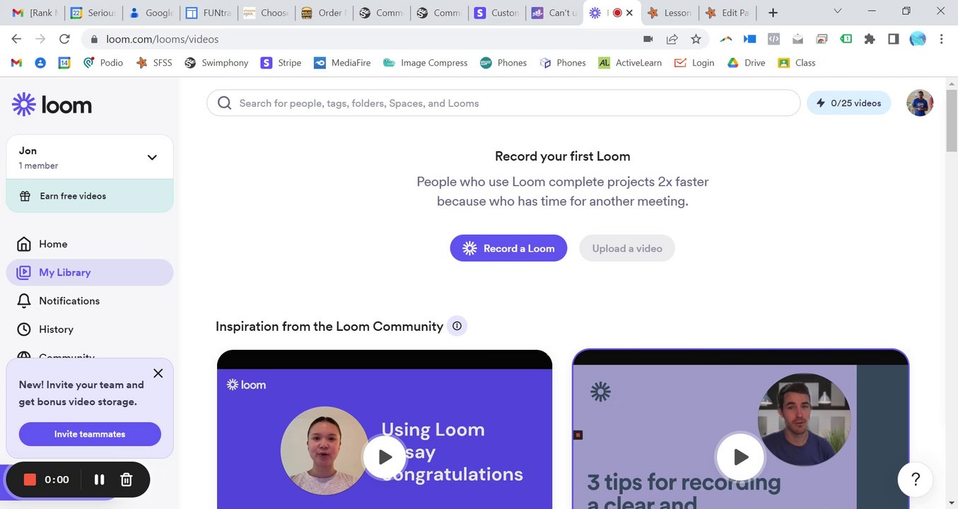
Task: Click the page vertical scrollbar
Action: (x=952, y=120)
